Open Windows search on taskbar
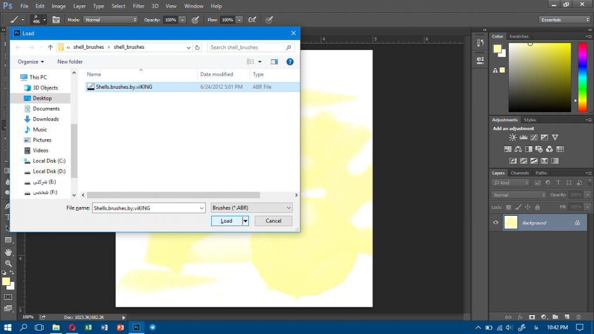 point(23,327)
